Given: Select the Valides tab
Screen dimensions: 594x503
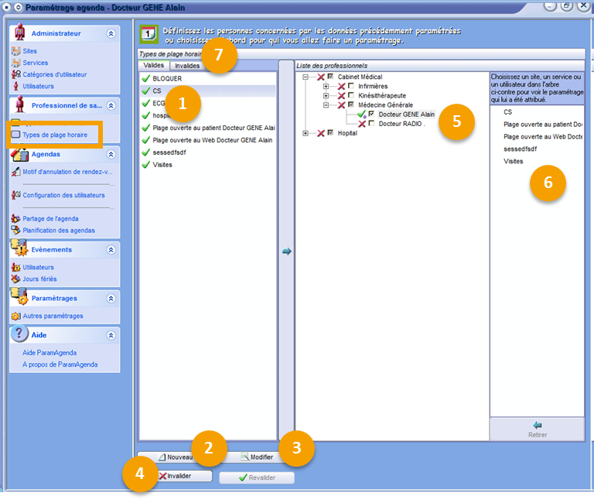Looking at the screenshot, I should coord(155,66).
